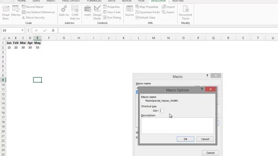This screenshot has height=156, width=278.
Task: Click the XML Export button
Action: point(168,12)
